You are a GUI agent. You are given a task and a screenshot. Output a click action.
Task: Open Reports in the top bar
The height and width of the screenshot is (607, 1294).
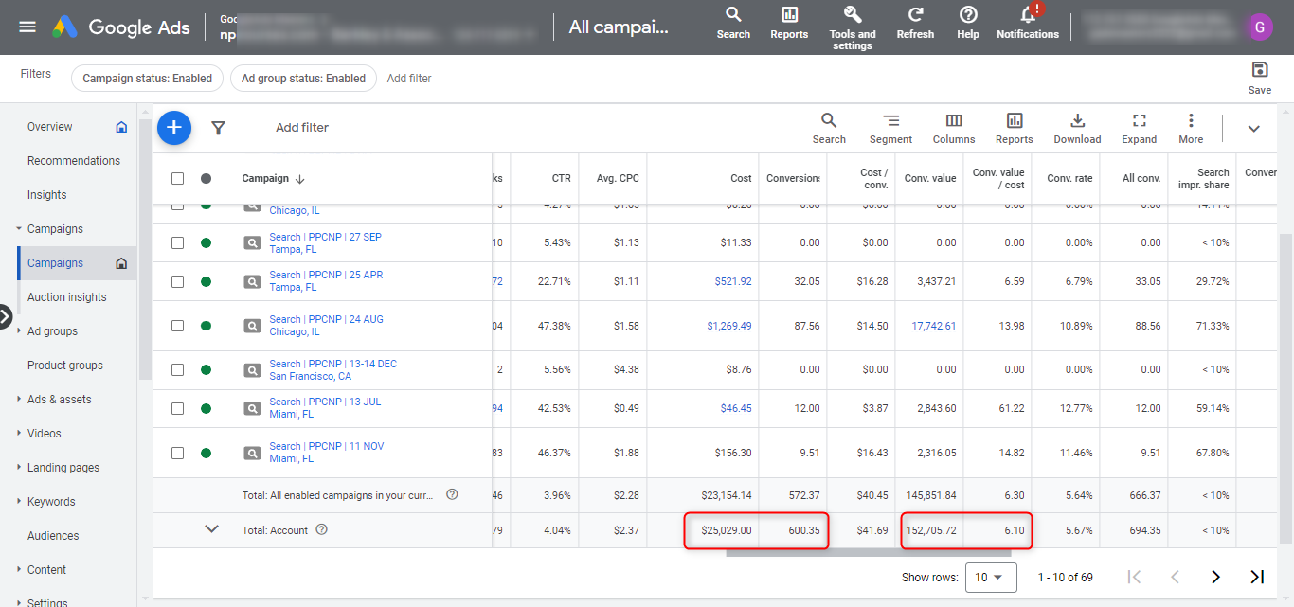tap(789, 24)
